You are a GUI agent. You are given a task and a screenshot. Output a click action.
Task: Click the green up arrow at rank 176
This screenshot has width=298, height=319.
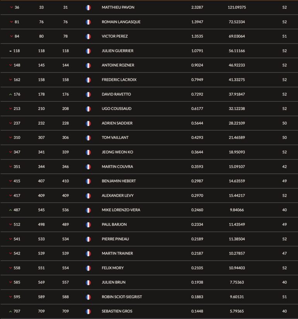click(10, 94)
